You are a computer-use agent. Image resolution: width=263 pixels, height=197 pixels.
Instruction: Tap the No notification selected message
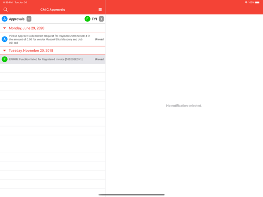(184, 106)
